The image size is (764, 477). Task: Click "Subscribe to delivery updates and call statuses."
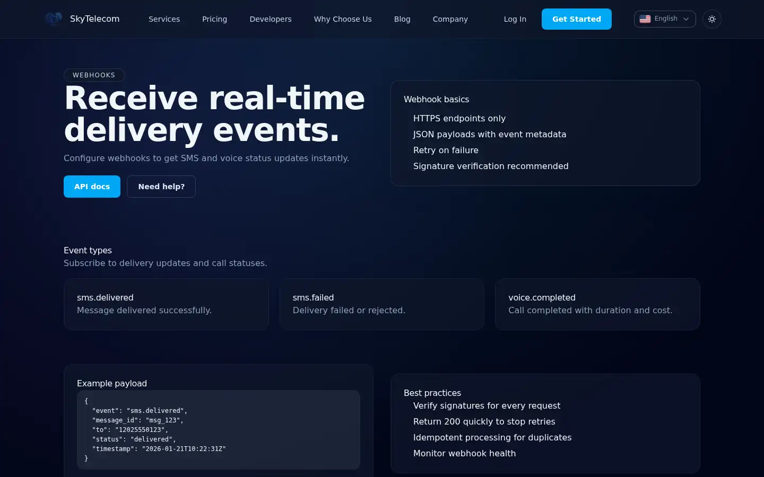coord(166,263)
